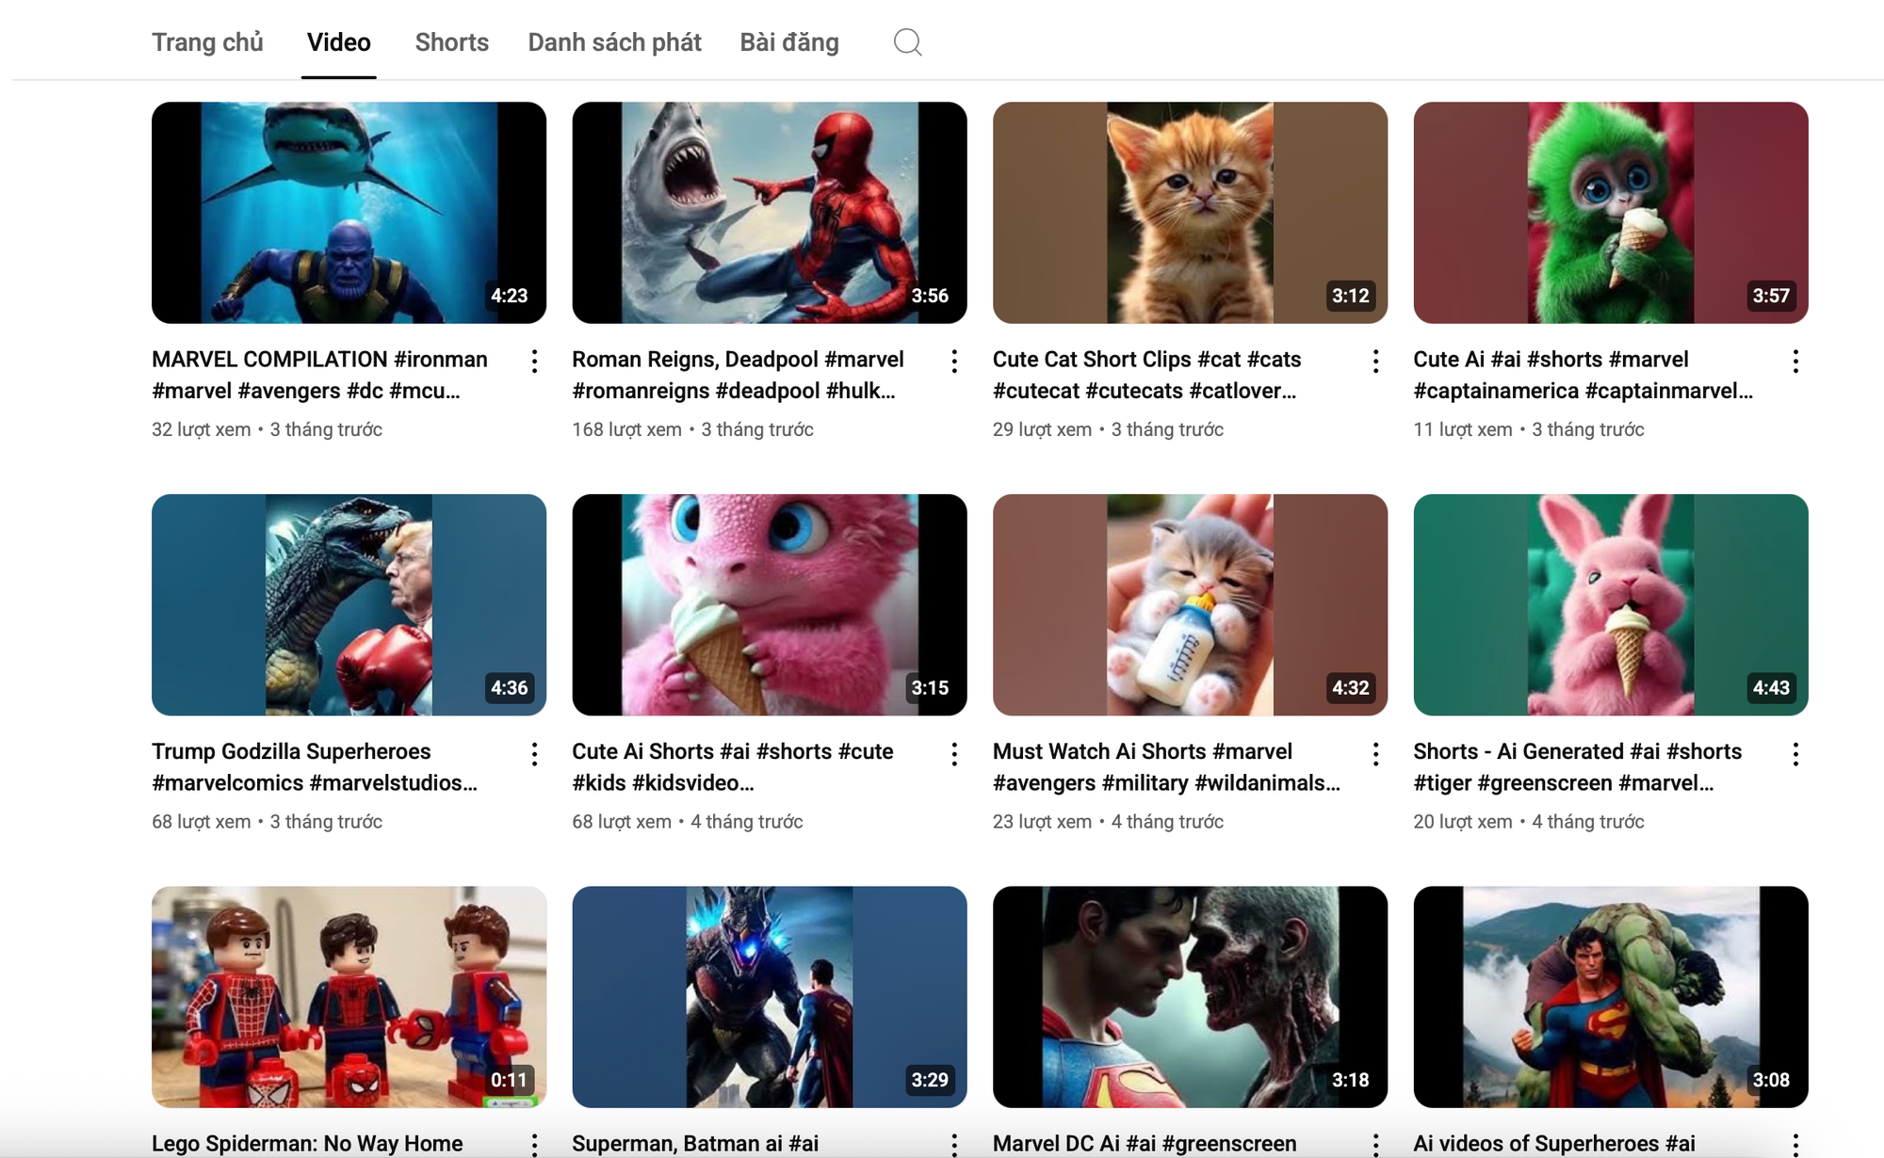Open three-dot menu for Roman Reigns, Deadpool video
Image resolution: width=1884 pixels, height=1158 pixels.
(x=954, y=362)
